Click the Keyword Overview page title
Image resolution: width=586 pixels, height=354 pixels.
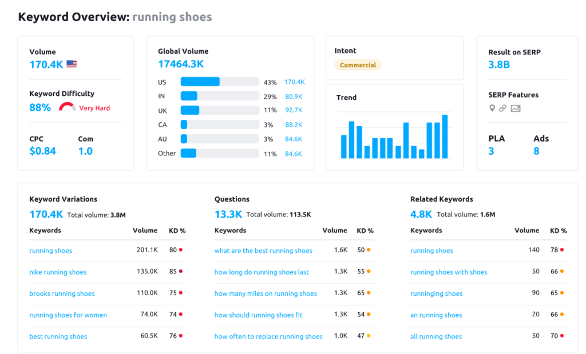[x=115, y=17]
